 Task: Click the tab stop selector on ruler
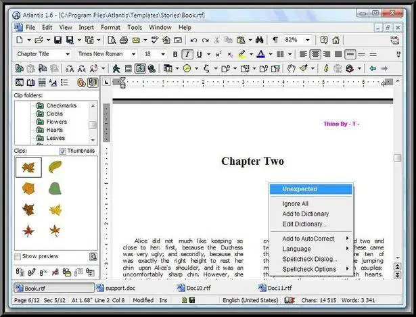click(106, 82)
